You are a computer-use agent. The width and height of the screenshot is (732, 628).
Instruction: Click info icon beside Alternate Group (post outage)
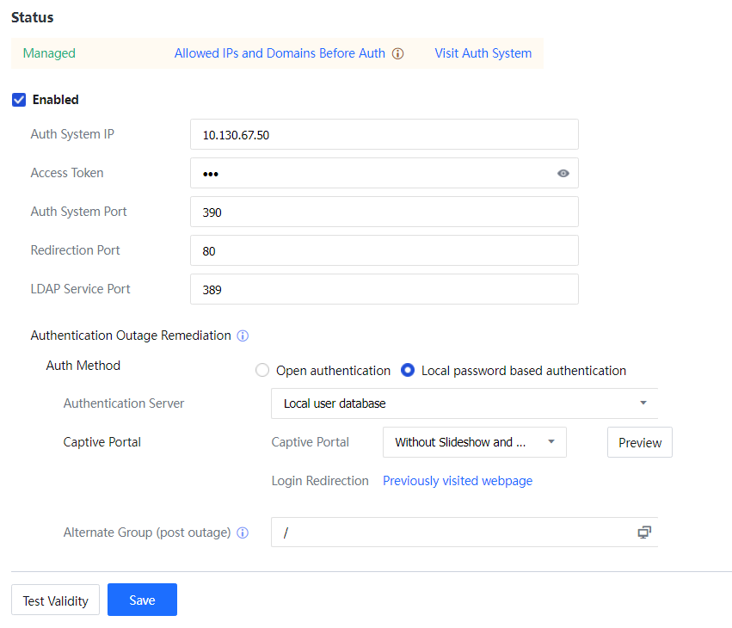[x=243, y=533]
